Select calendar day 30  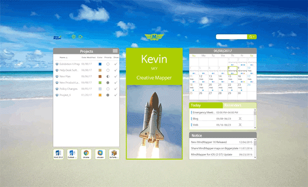242,96
